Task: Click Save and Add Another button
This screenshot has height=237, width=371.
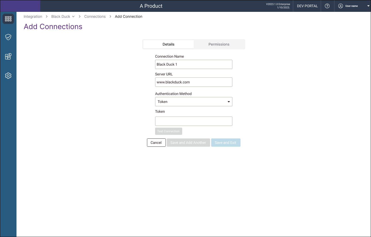Action: click(188, 143)
